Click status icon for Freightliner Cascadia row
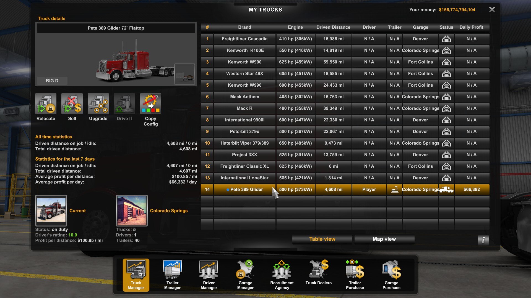 point(446,39)
